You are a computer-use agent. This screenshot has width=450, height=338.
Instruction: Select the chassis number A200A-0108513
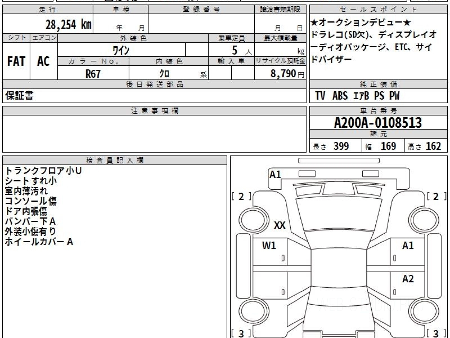click(378, 123)
